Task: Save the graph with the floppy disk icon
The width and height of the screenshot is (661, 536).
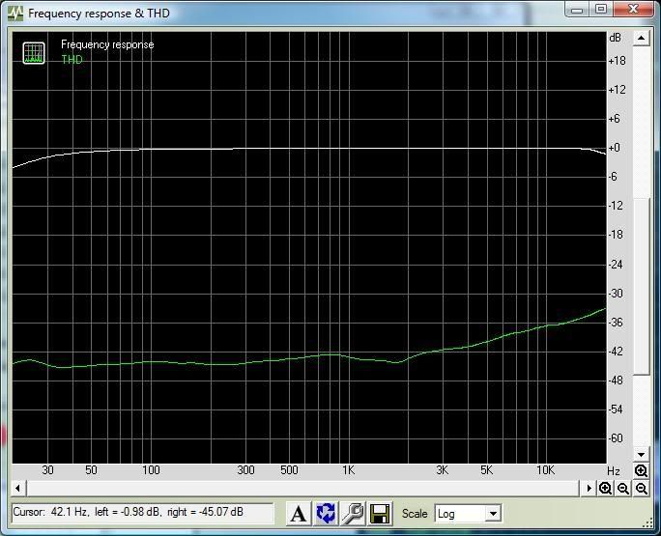Action: [x=380, y=514]
